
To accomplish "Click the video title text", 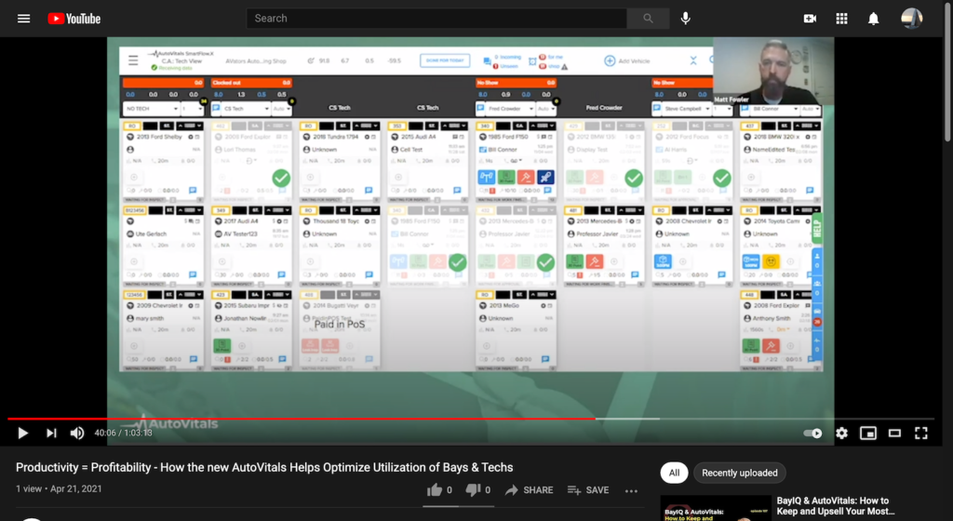I will [264, 468].
